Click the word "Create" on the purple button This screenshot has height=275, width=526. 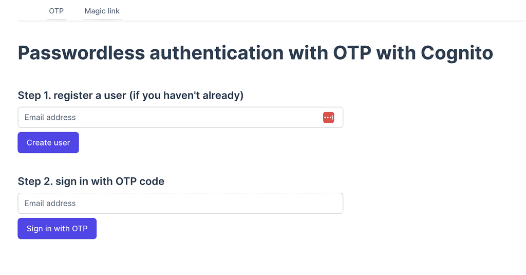click(x=39, y=143)
